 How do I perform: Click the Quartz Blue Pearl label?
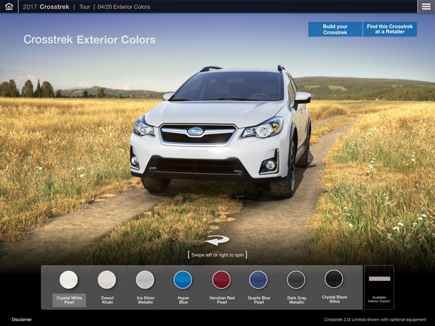click(259, 300)
